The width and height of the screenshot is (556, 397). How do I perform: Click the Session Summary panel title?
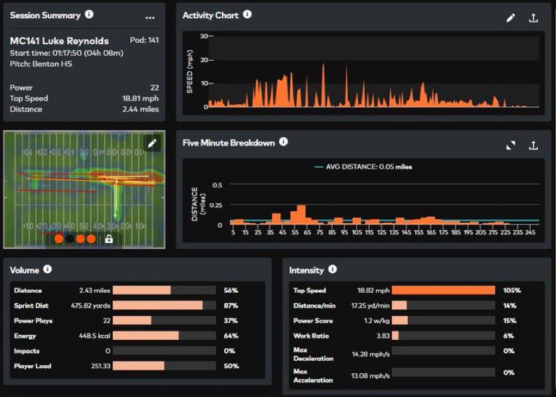point(46,15)
